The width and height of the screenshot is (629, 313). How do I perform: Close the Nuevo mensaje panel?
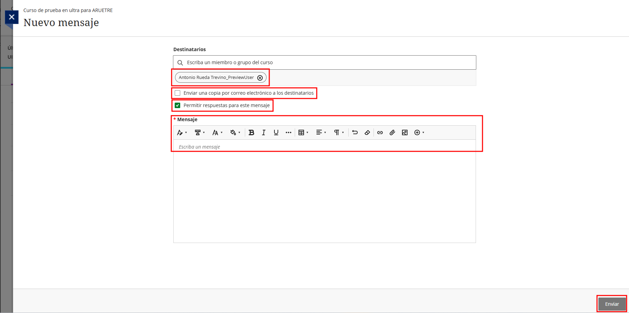12,17
